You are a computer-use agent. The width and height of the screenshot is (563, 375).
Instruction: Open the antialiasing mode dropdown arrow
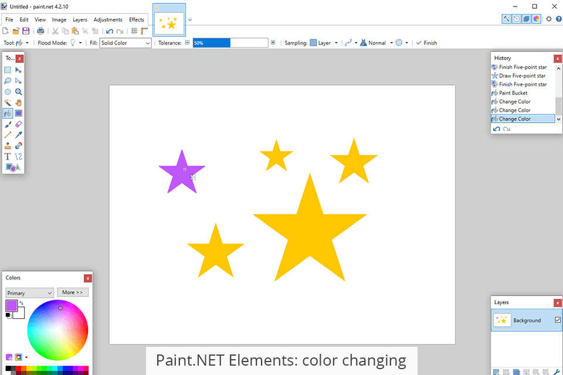[x=356, y=43]
